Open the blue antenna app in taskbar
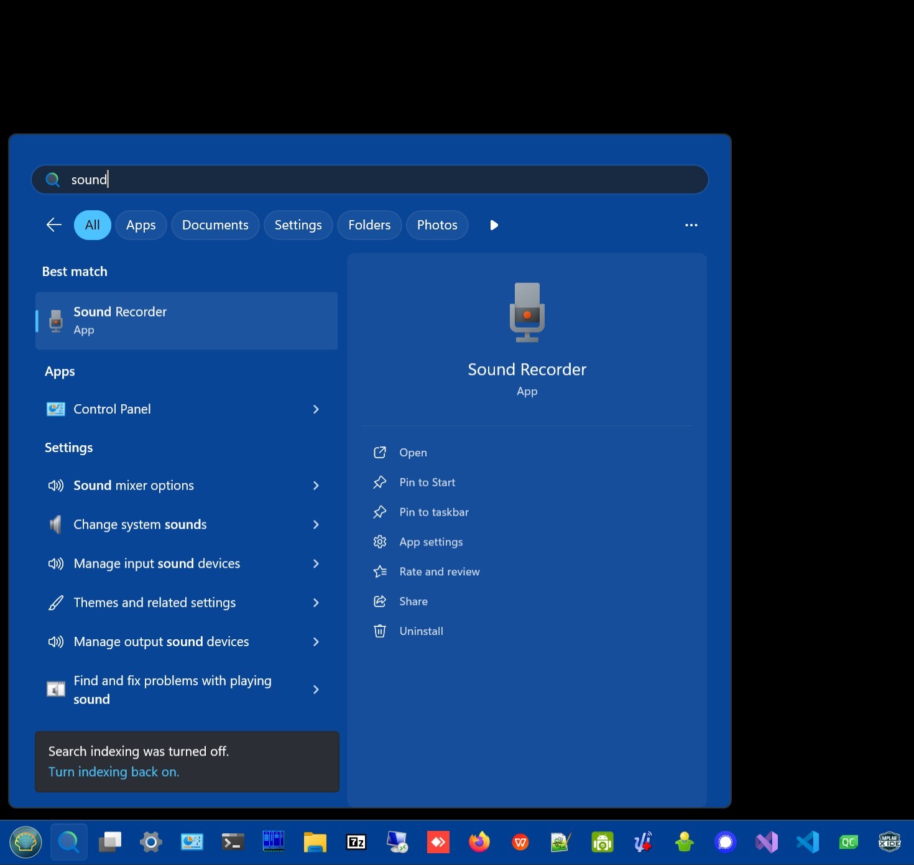The height and width of the screenshot is (865, 914). [x=644, y=843]
